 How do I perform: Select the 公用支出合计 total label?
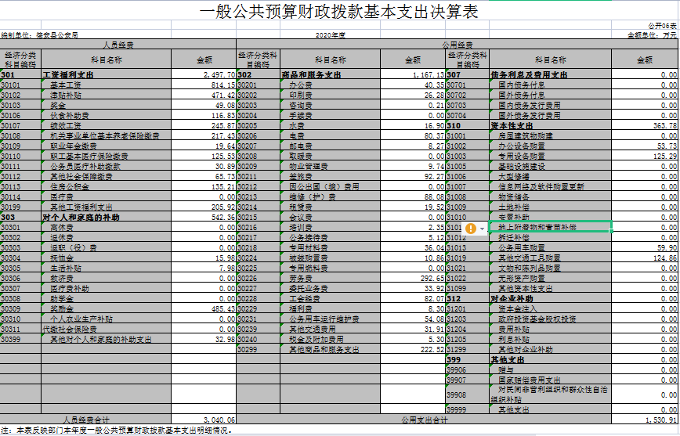click(423, 420)
